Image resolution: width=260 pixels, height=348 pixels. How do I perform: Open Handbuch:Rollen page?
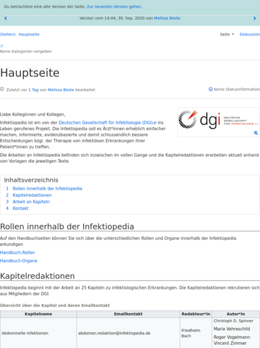click(x=17, y=253)
